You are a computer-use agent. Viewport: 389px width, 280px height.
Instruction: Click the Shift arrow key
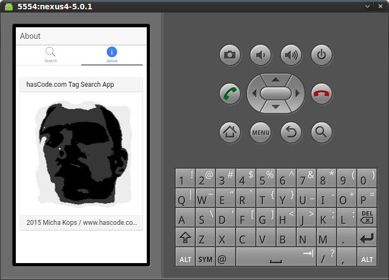(185, 237)
